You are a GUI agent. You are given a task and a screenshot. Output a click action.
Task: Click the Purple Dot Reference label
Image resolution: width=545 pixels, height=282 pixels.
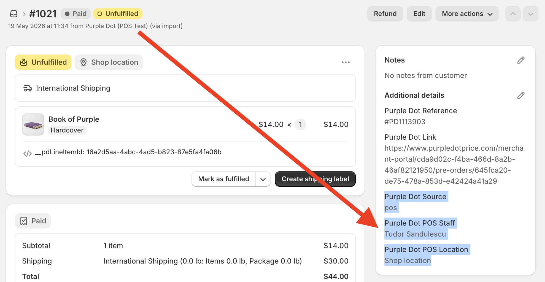click(x=421, y=111)
